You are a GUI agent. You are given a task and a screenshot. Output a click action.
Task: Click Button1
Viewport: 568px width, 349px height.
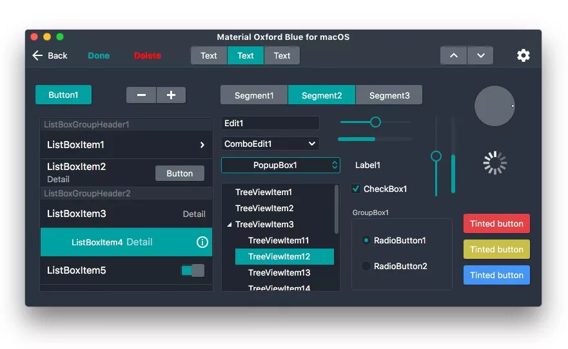[x=63, y=95]
